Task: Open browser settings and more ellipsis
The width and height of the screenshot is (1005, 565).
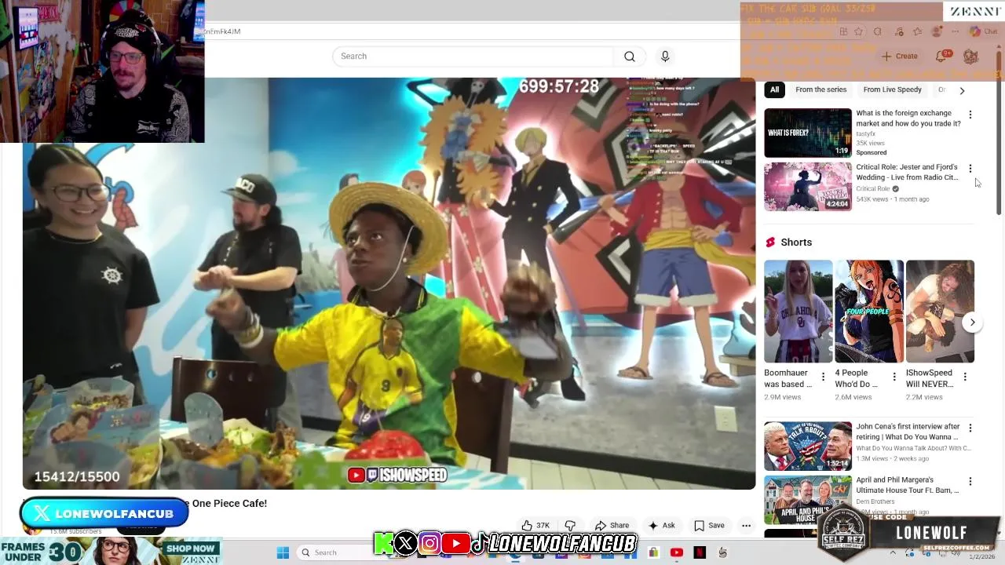Action: [955, 31]
